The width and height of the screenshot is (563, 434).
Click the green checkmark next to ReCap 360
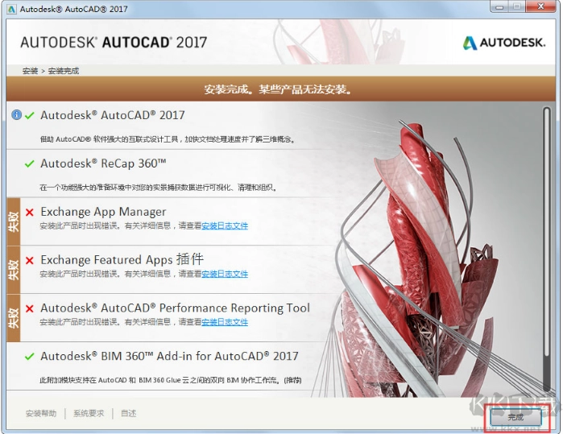pos(30,164)
